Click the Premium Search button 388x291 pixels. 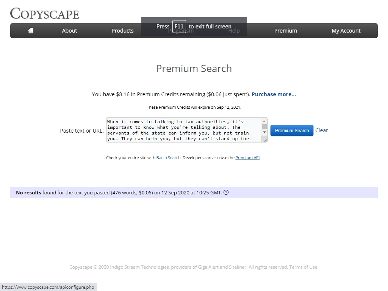point(292,130)
